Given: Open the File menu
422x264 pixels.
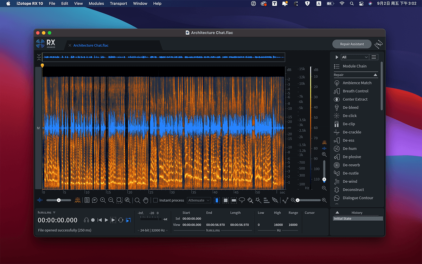Looking at the screenshot, I should pos(52,4).
